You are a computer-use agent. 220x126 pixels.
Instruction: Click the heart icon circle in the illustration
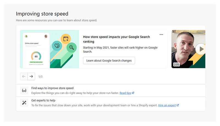click(x=57, y=45)
